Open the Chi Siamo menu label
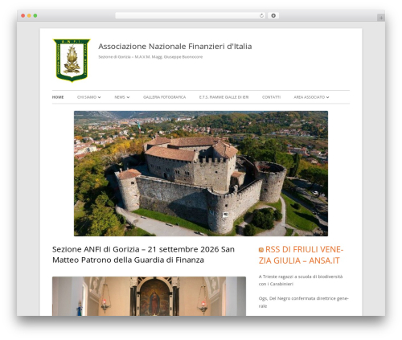Image resolution: width=402 pixels, height=340 pixels. point(87,97)
